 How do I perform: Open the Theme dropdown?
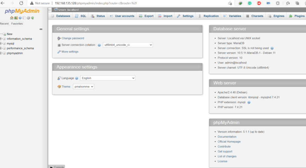pyautogui.click(x=84, y=87)
